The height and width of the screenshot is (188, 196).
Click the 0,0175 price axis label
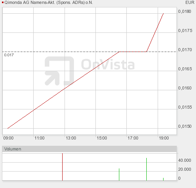click(x=185, y=30)
